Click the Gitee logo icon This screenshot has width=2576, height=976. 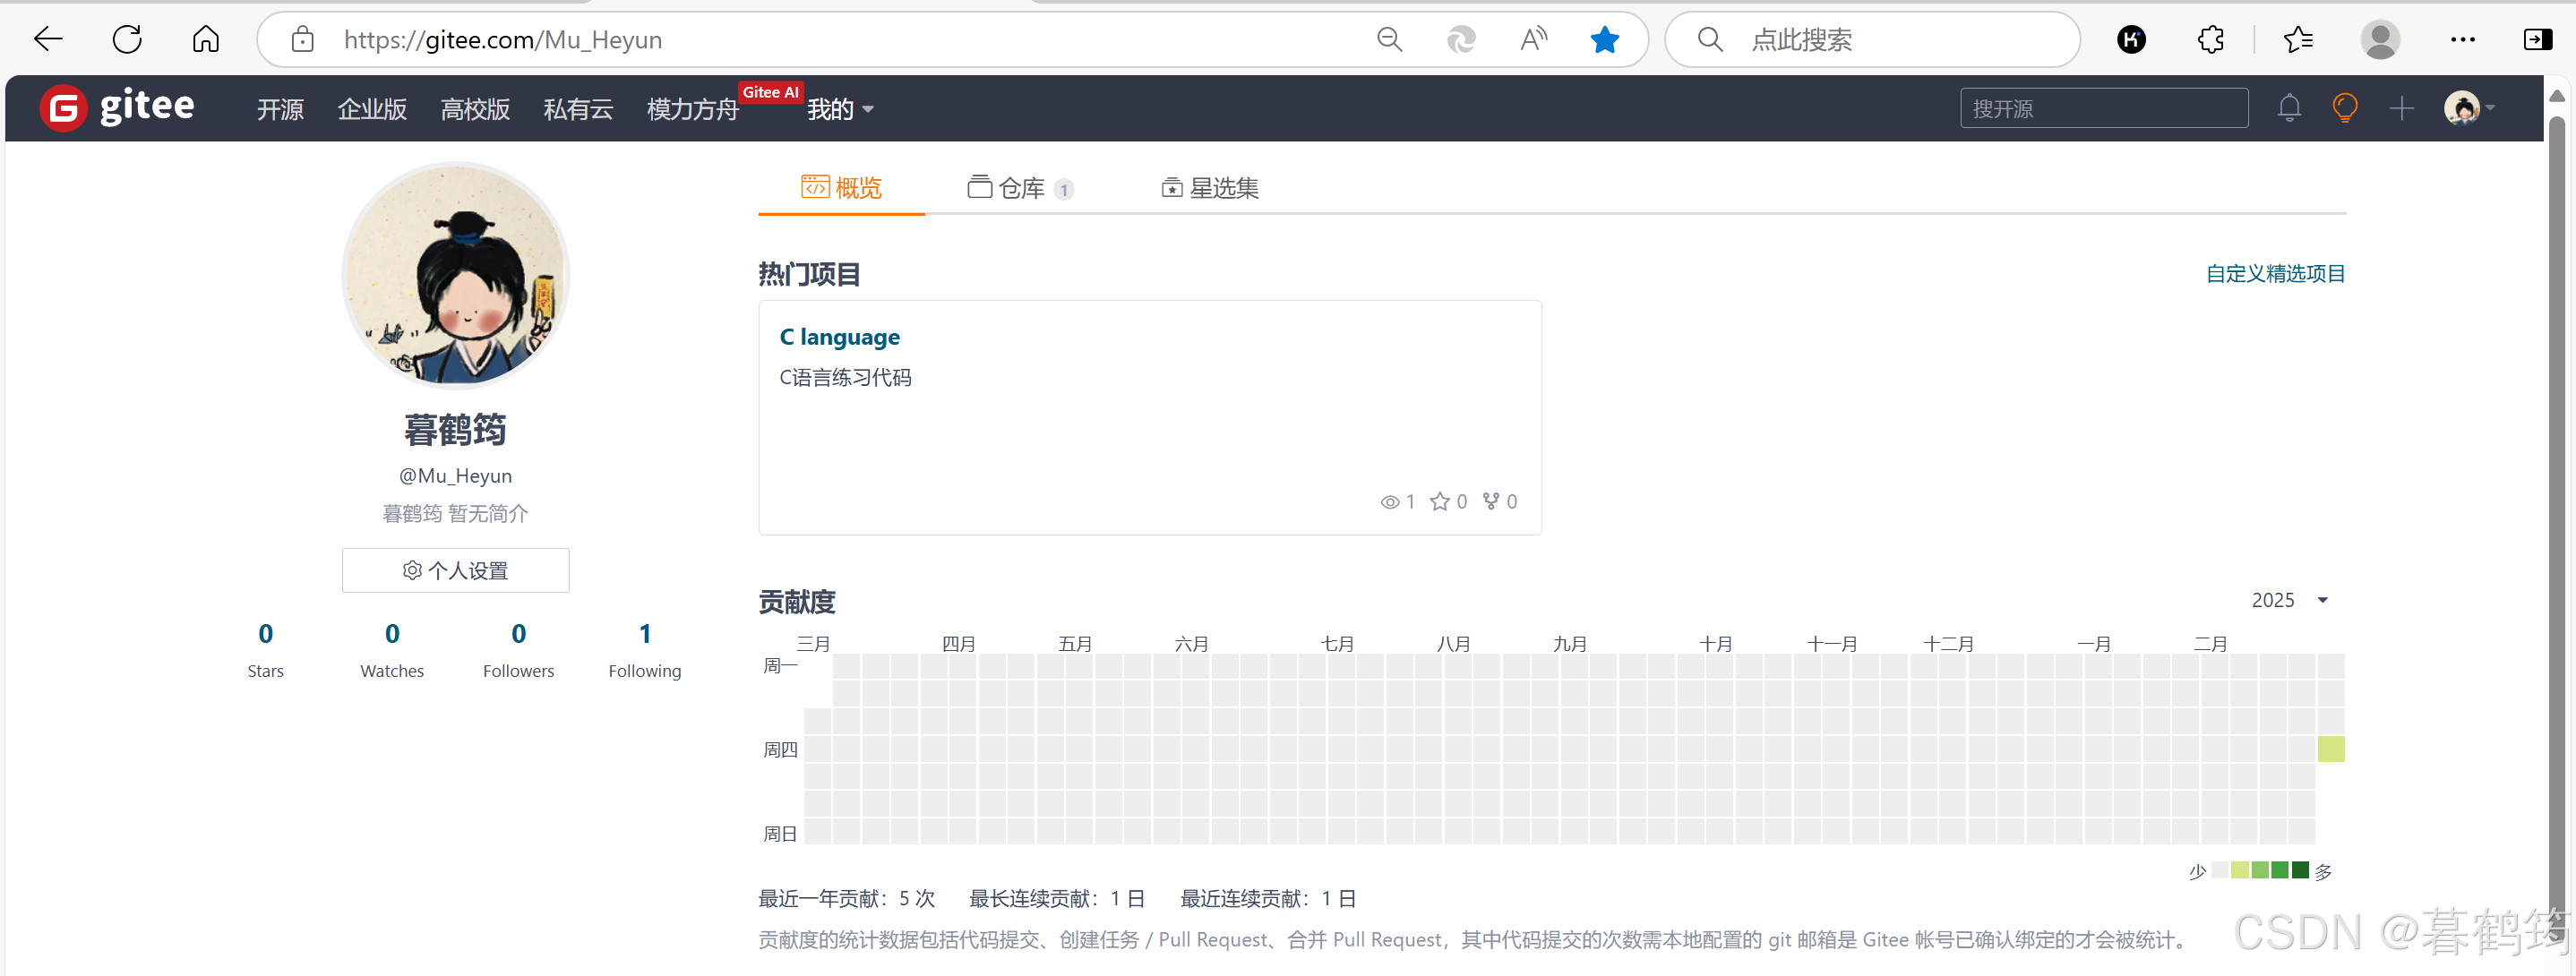[x=64, y=108]
